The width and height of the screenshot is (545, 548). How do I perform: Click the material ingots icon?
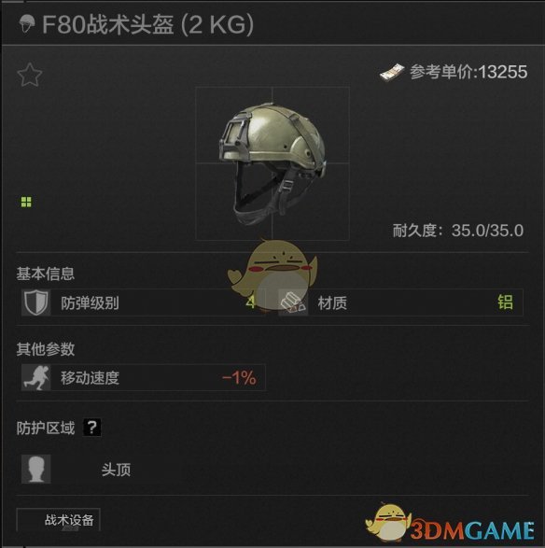click(293, 302)
